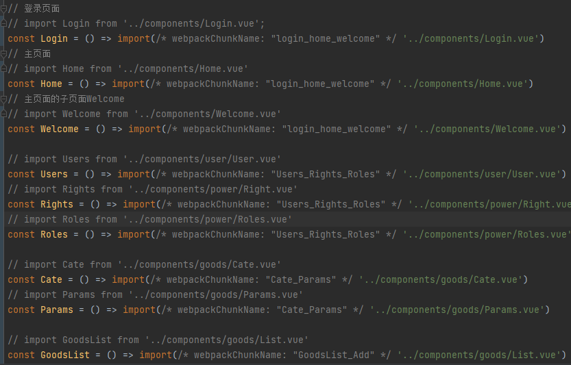Click "Users_Rights_Roles" on the Roles line
This screenshot has width=571, height=365.
[x=326, y=234]
